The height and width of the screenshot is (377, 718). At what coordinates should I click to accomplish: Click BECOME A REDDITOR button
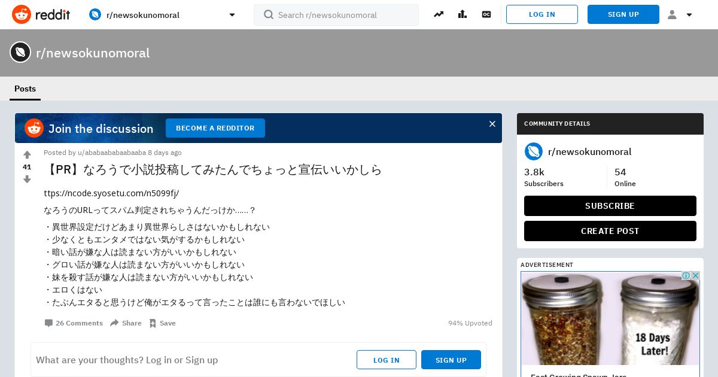click(x=215, y=128)
